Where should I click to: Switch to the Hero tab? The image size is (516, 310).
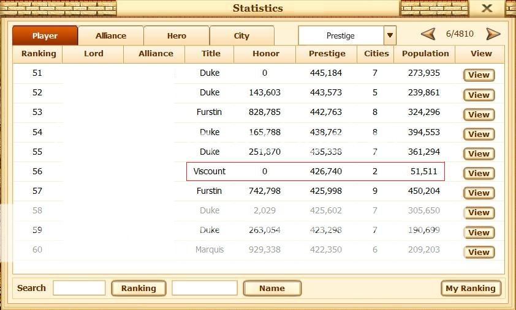[x=176, y=35]
